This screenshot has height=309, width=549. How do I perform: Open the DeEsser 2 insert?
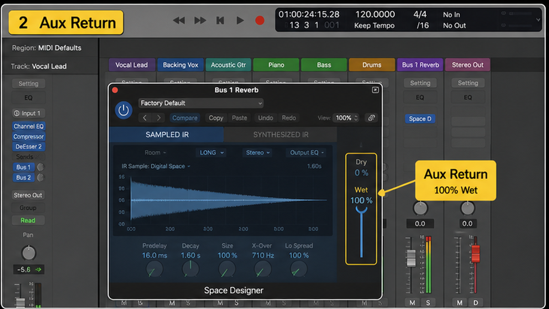pyautogui.click(x=28, y=146)
